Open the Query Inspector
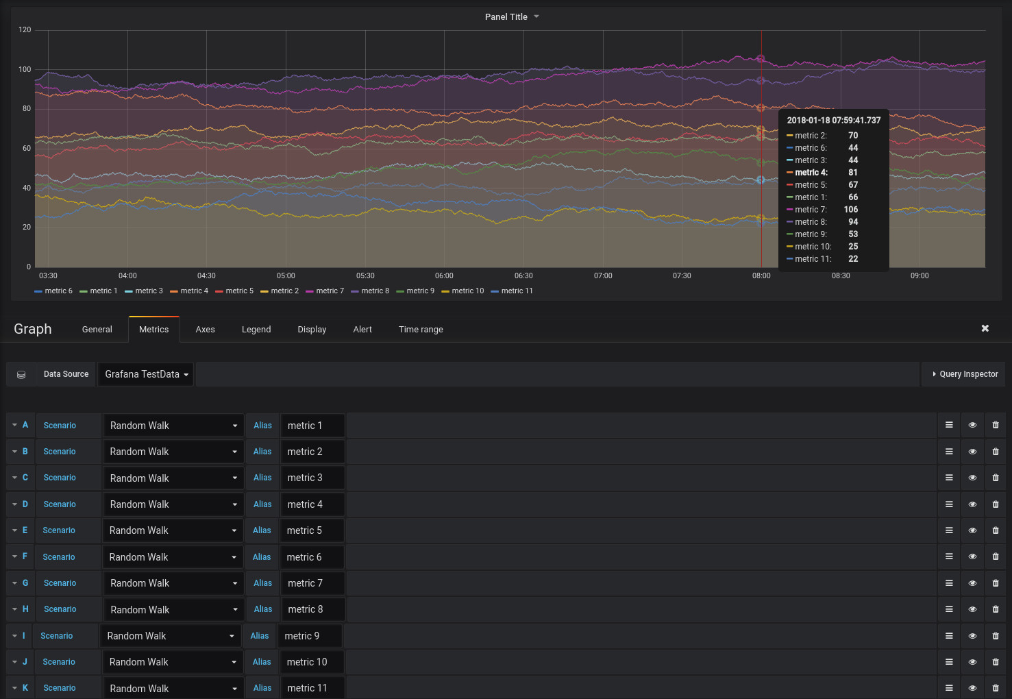The height and width of the screenshot is (699, 1012). click(963, 374)
